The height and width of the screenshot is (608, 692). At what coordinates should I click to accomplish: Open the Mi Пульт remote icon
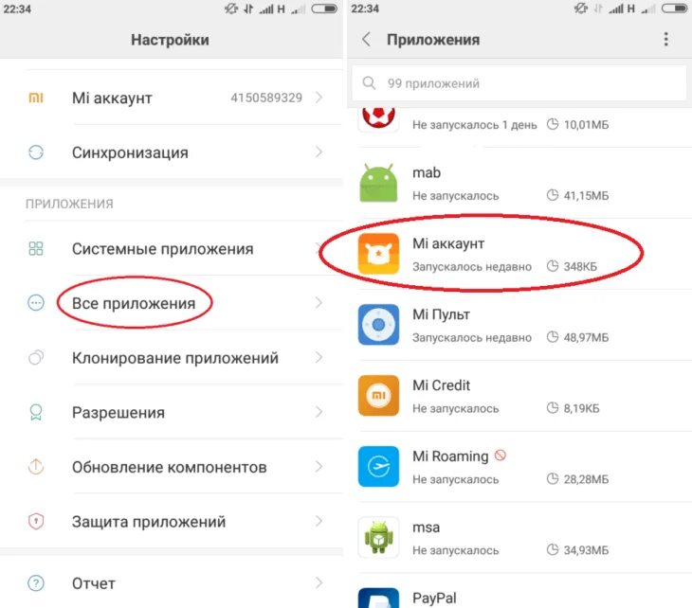point(378,325)
